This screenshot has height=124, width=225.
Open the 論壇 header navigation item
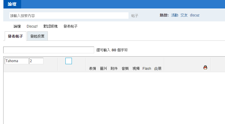[x=12, y=4]
